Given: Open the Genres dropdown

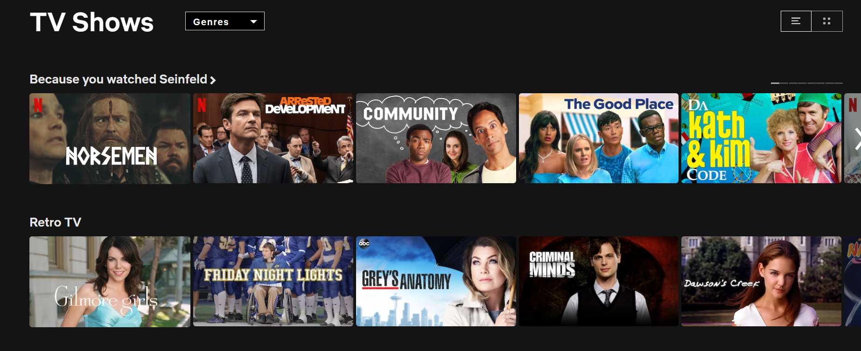Looking at the screenshot, I should pos(225,21).
